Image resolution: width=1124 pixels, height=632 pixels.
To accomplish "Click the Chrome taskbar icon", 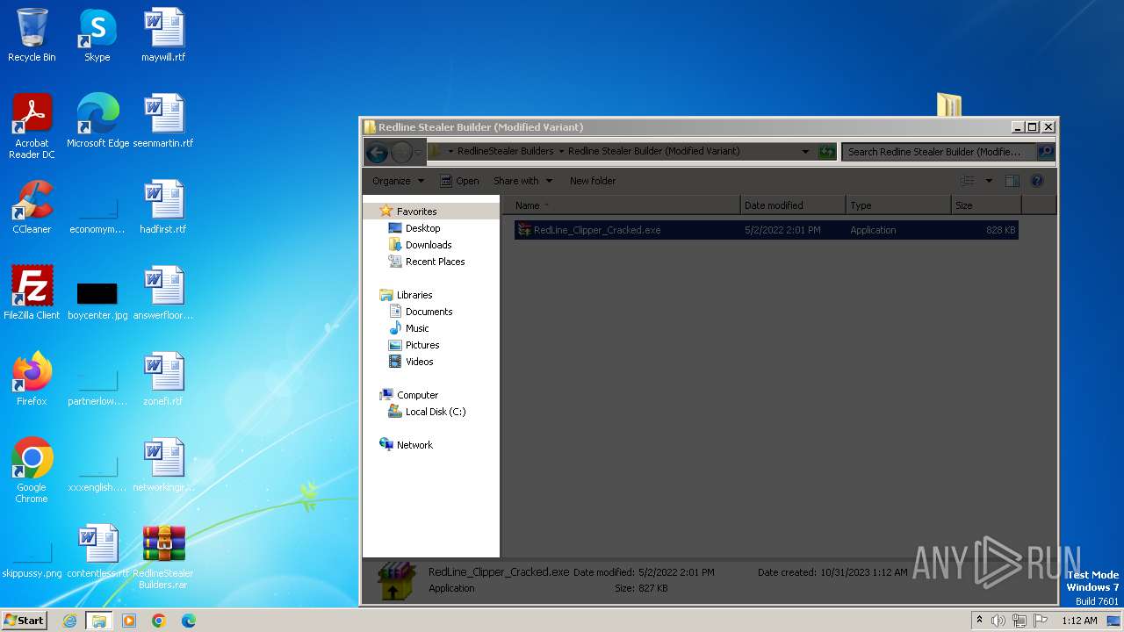I will 159,621.
